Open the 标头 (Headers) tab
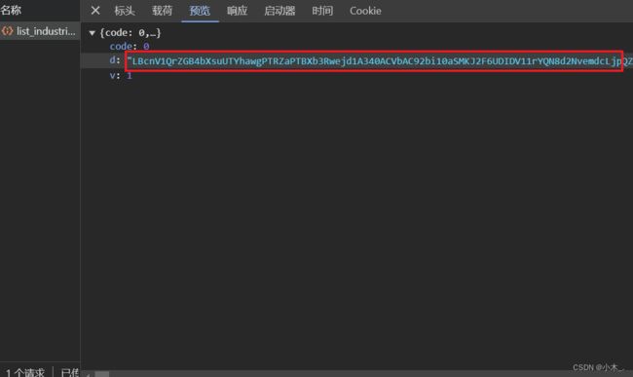This screenshot has width=633, height=377. (125, 11)
